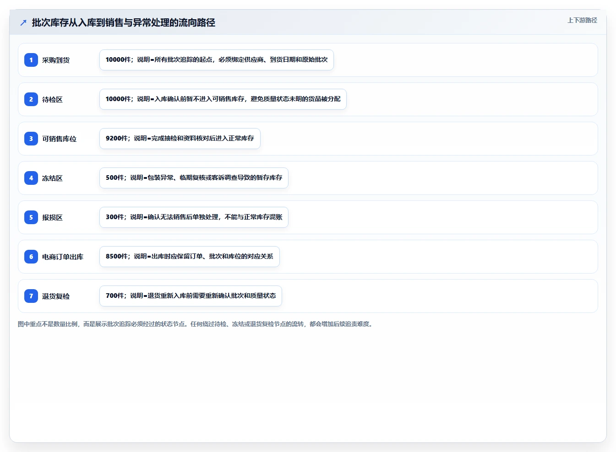616x452 pixels.
Task: Click the chart title 批次库存从入库到销售
Action: (x=124, y=22)
